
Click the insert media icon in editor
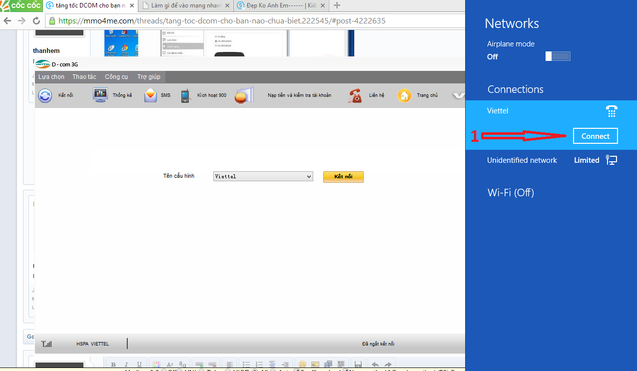[x=328, y=365]
